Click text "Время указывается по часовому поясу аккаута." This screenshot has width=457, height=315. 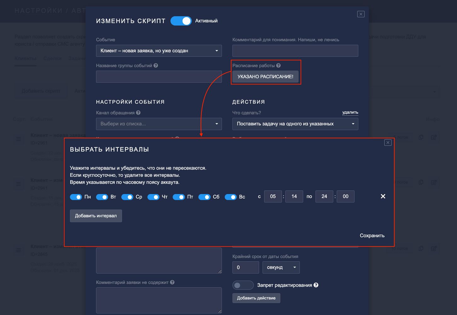click(125, 182)
